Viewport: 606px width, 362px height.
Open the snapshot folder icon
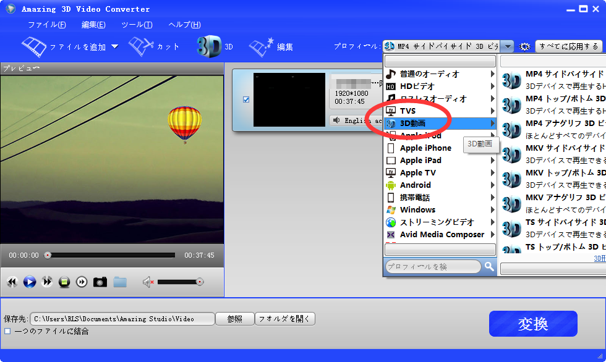click(120, 282)
